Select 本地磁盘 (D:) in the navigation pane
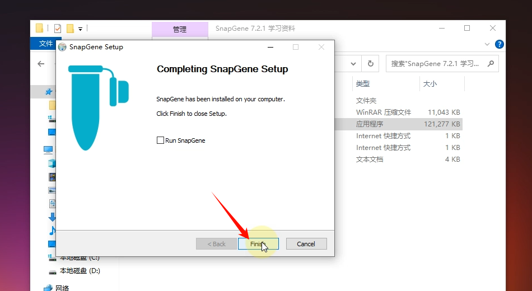 point(80,271)
